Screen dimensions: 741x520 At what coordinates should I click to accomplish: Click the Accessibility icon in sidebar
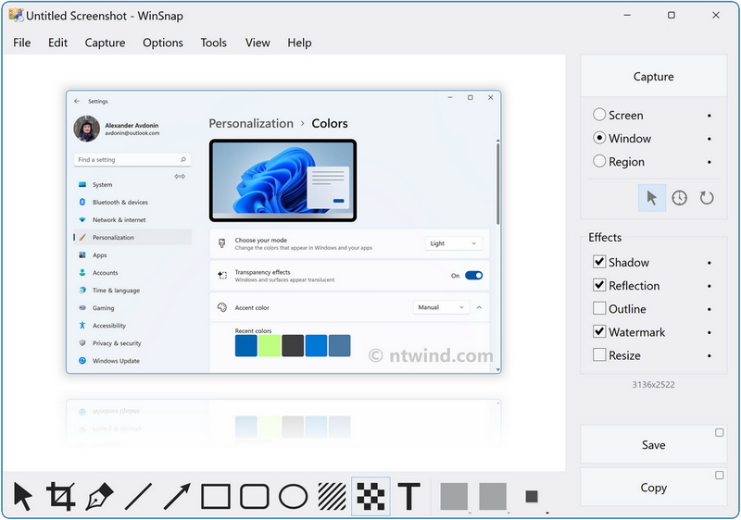(82, 326)
